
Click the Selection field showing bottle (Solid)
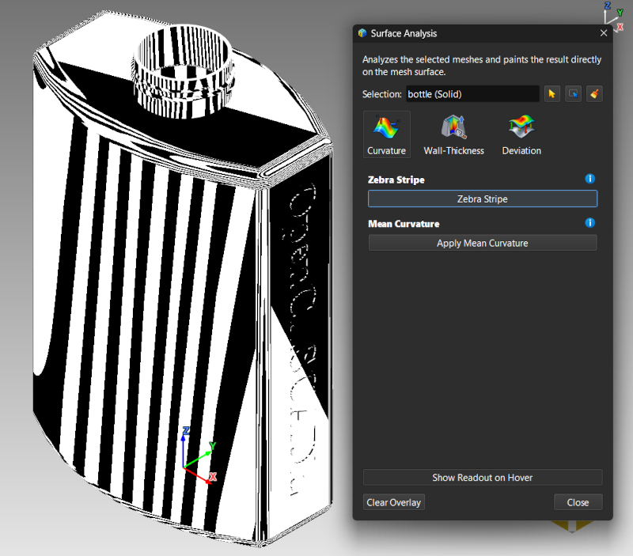pyautogui.click(x=472, y=94)
